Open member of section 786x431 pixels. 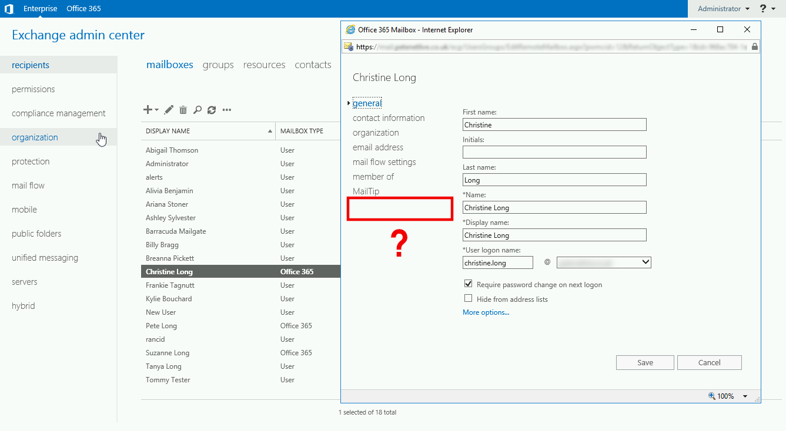tap(373, 177)
